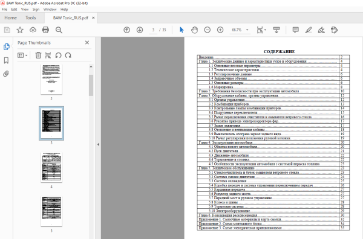Expand the thumbnail options menu
The height and width of the screenshot is (239, 363).
(22, 55)
